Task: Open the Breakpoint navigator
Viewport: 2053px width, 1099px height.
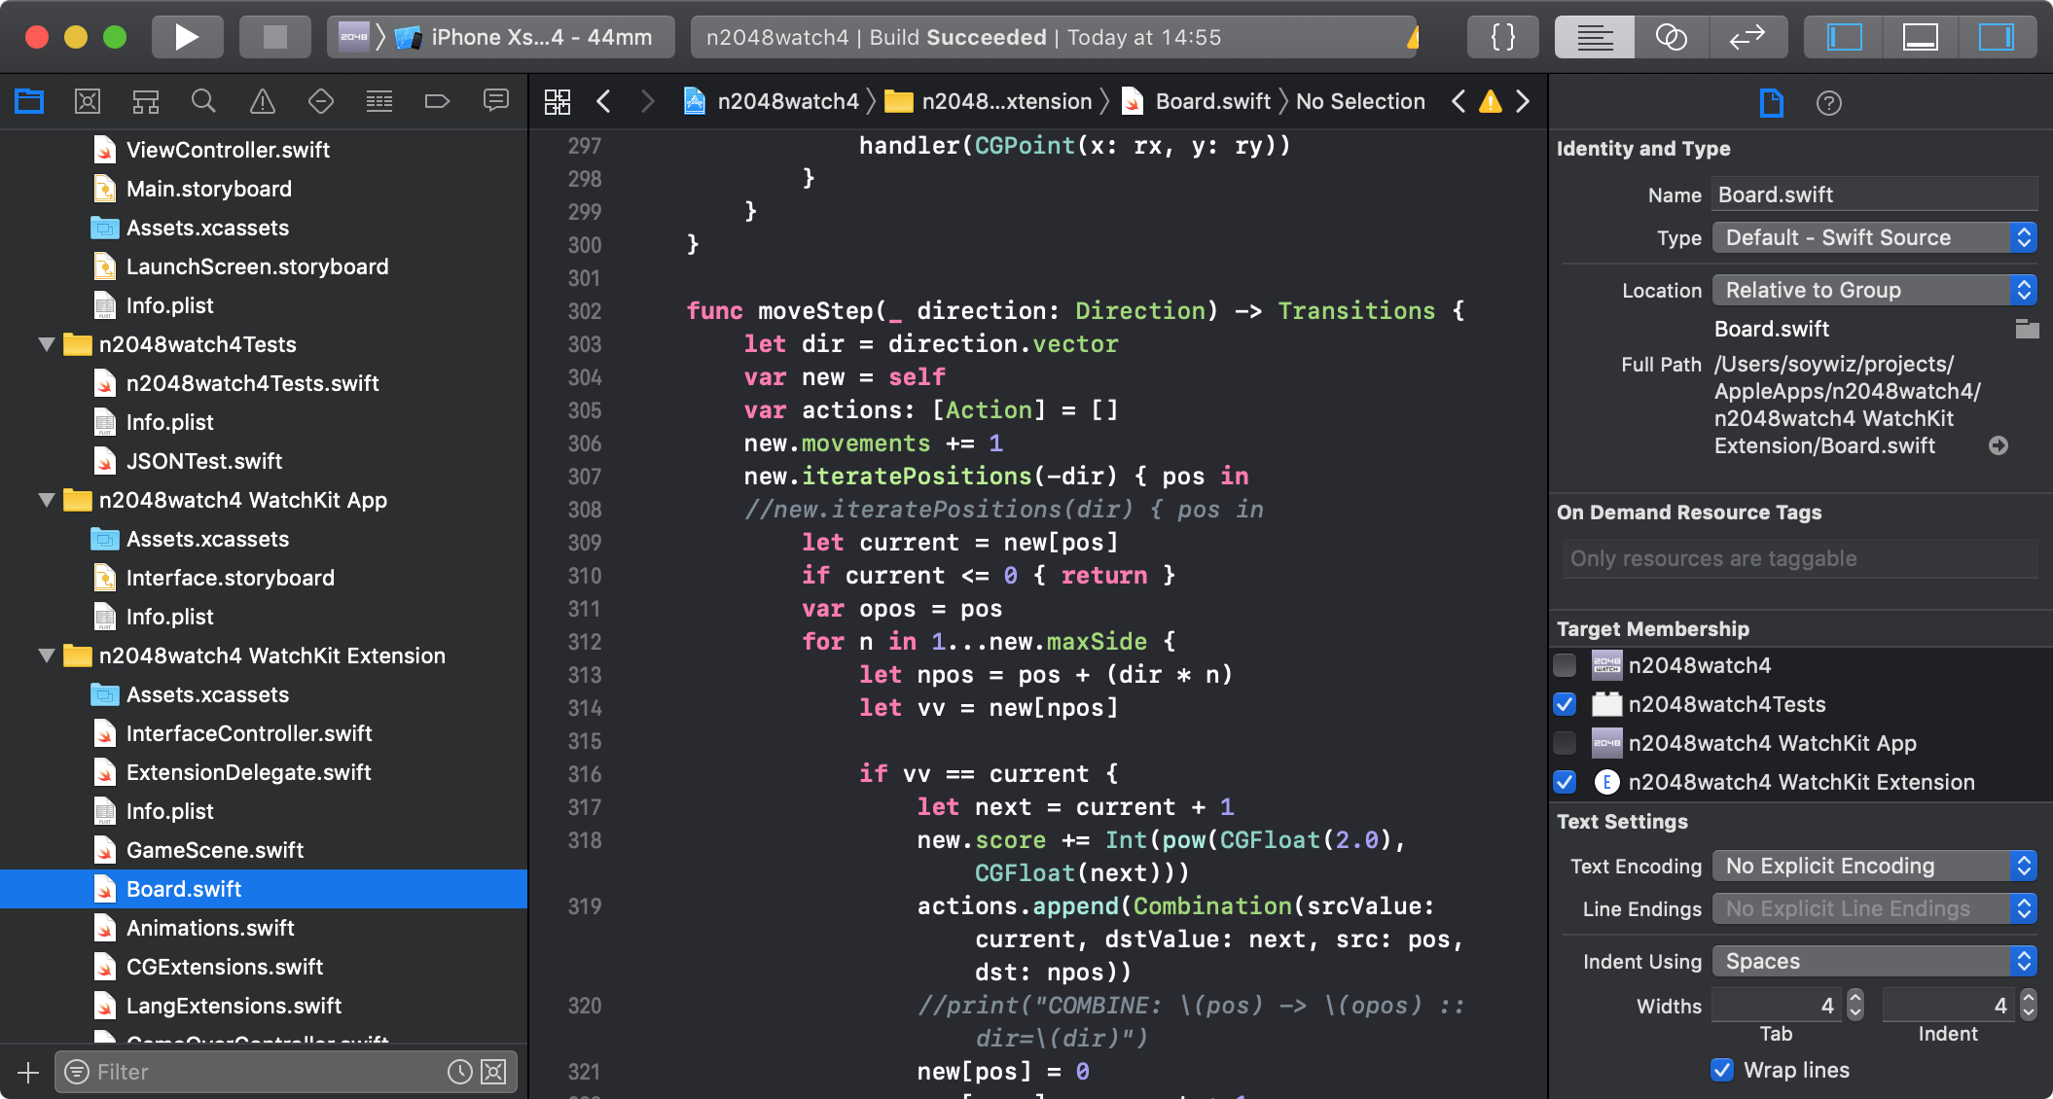Action: tap(437, 101)
